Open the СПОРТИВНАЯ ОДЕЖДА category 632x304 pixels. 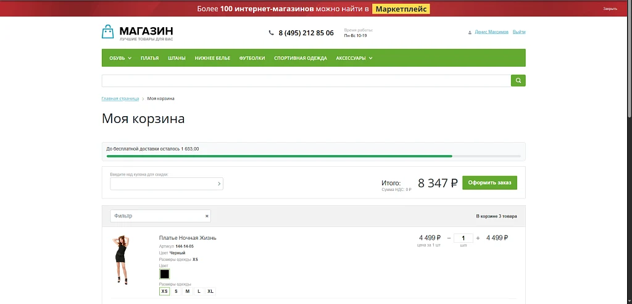(301, 58)
